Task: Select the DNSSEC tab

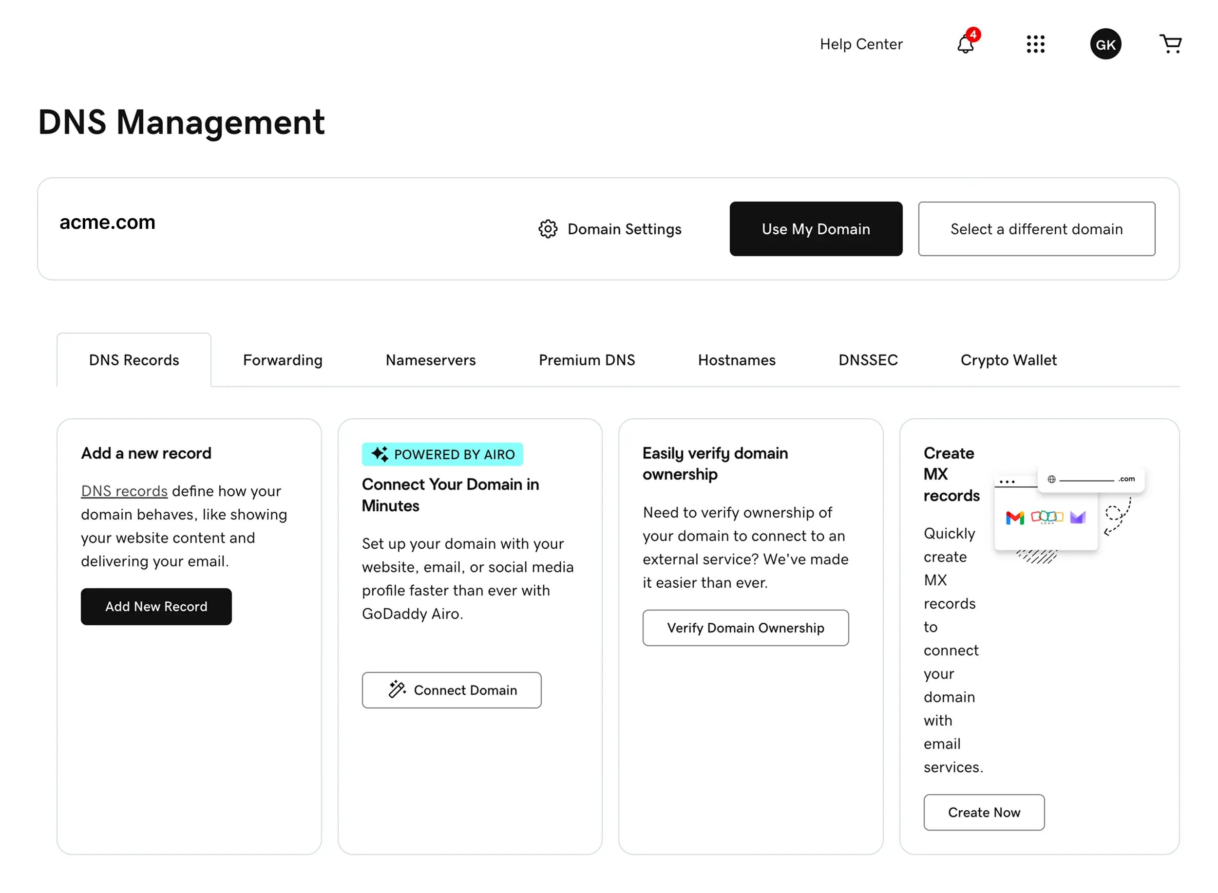Action: click(x=868, y=360)
